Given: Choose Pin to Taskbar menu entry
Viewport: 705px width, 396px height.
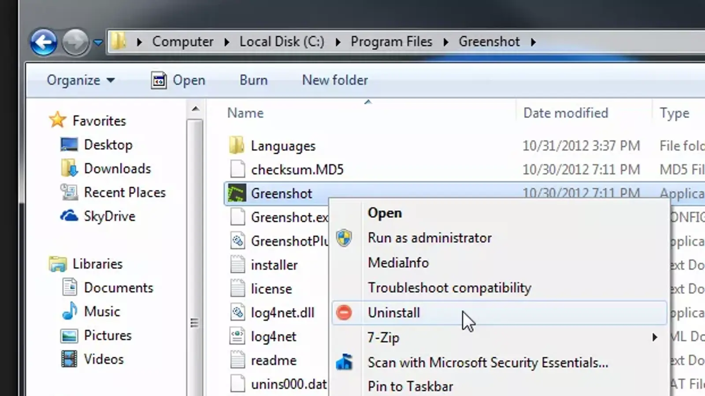Looking at the screenshot, I should 410,386.
